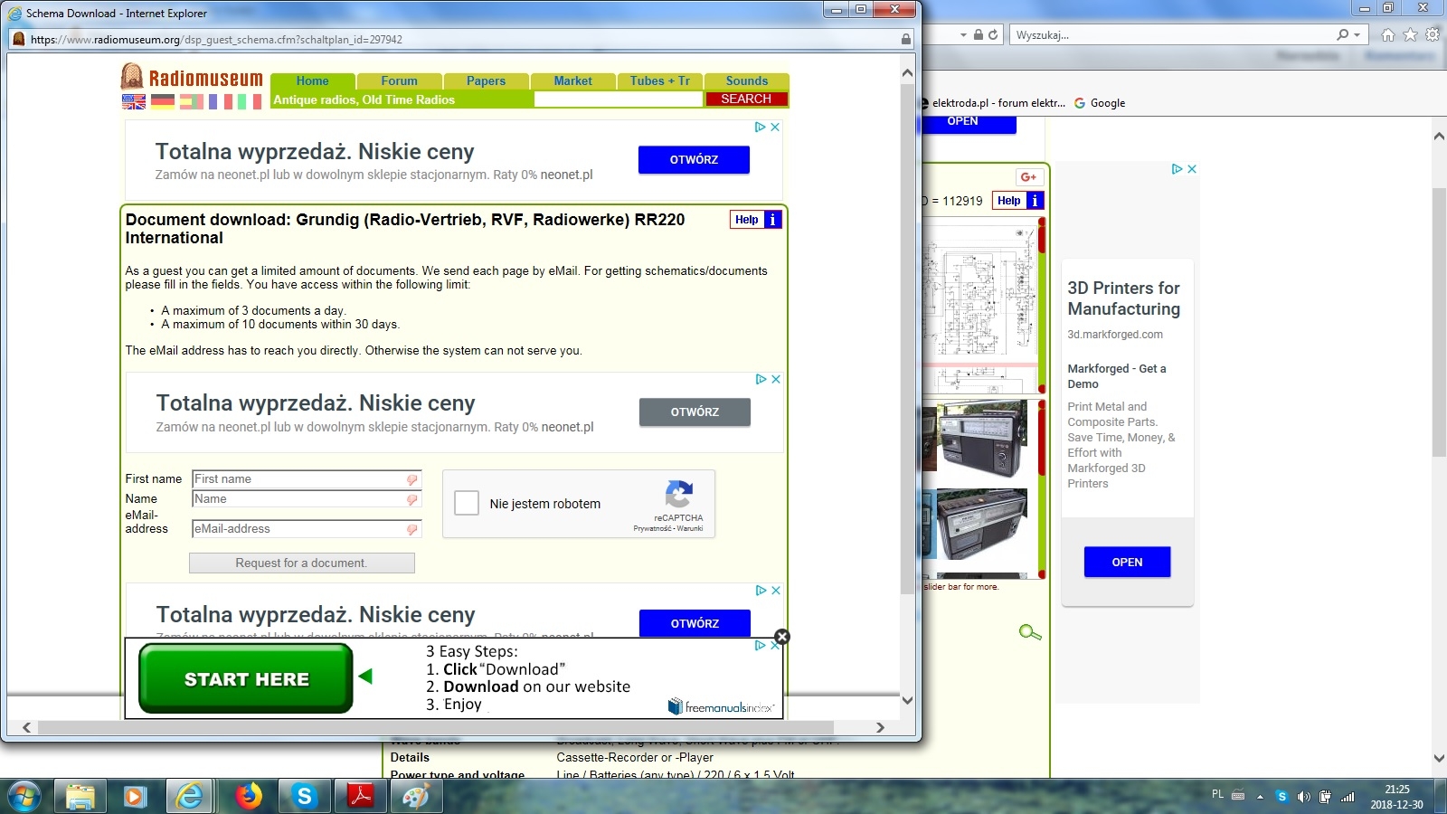The image size is (1447, 814).
Task: Open AdChoices info on top neonet ad
Action: [x=761, y=128]
